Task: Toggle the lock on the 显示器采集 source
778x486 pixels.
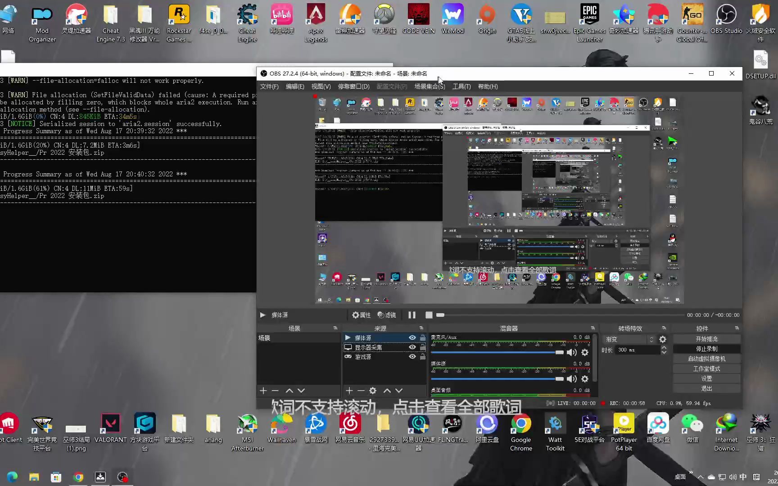Action: 422,347
